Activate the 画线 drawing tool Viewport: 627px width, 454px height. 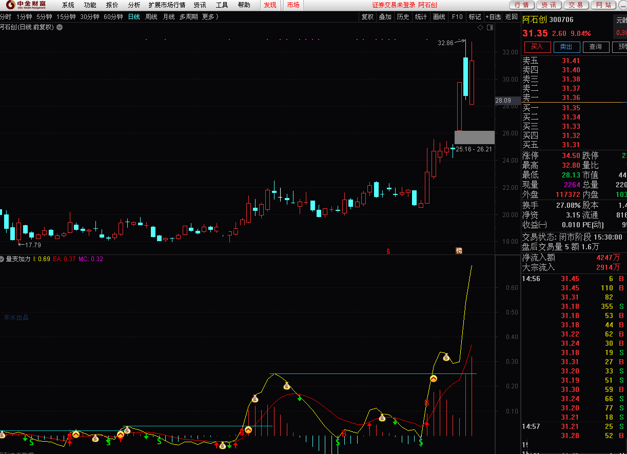click(x=439, y=16)
